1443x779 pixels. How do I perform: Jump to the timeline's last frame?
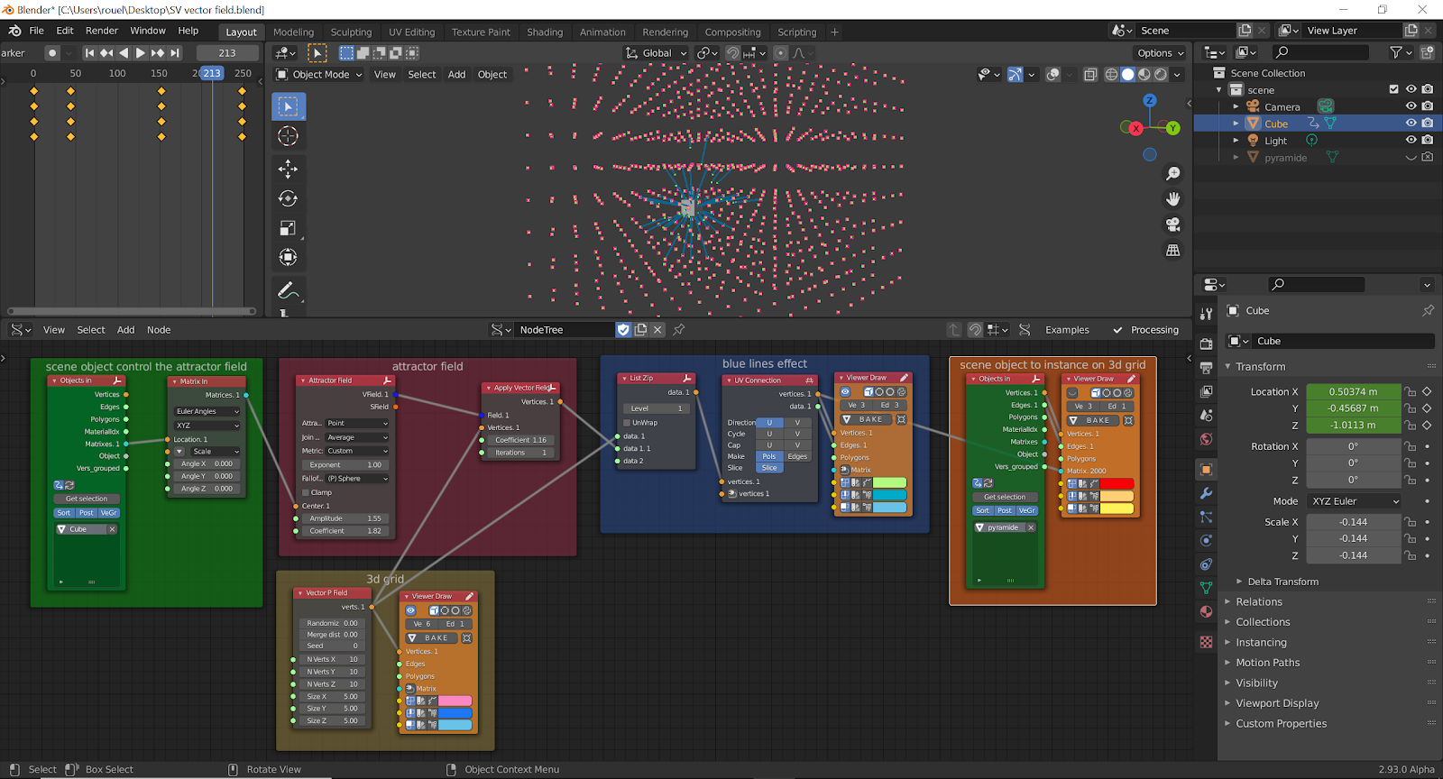coord(175,53)
